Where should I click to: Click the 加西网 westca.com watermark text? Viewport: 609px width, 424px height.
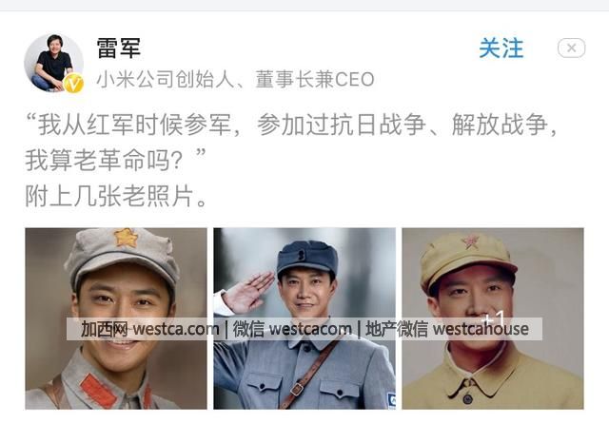pos(150,329)
